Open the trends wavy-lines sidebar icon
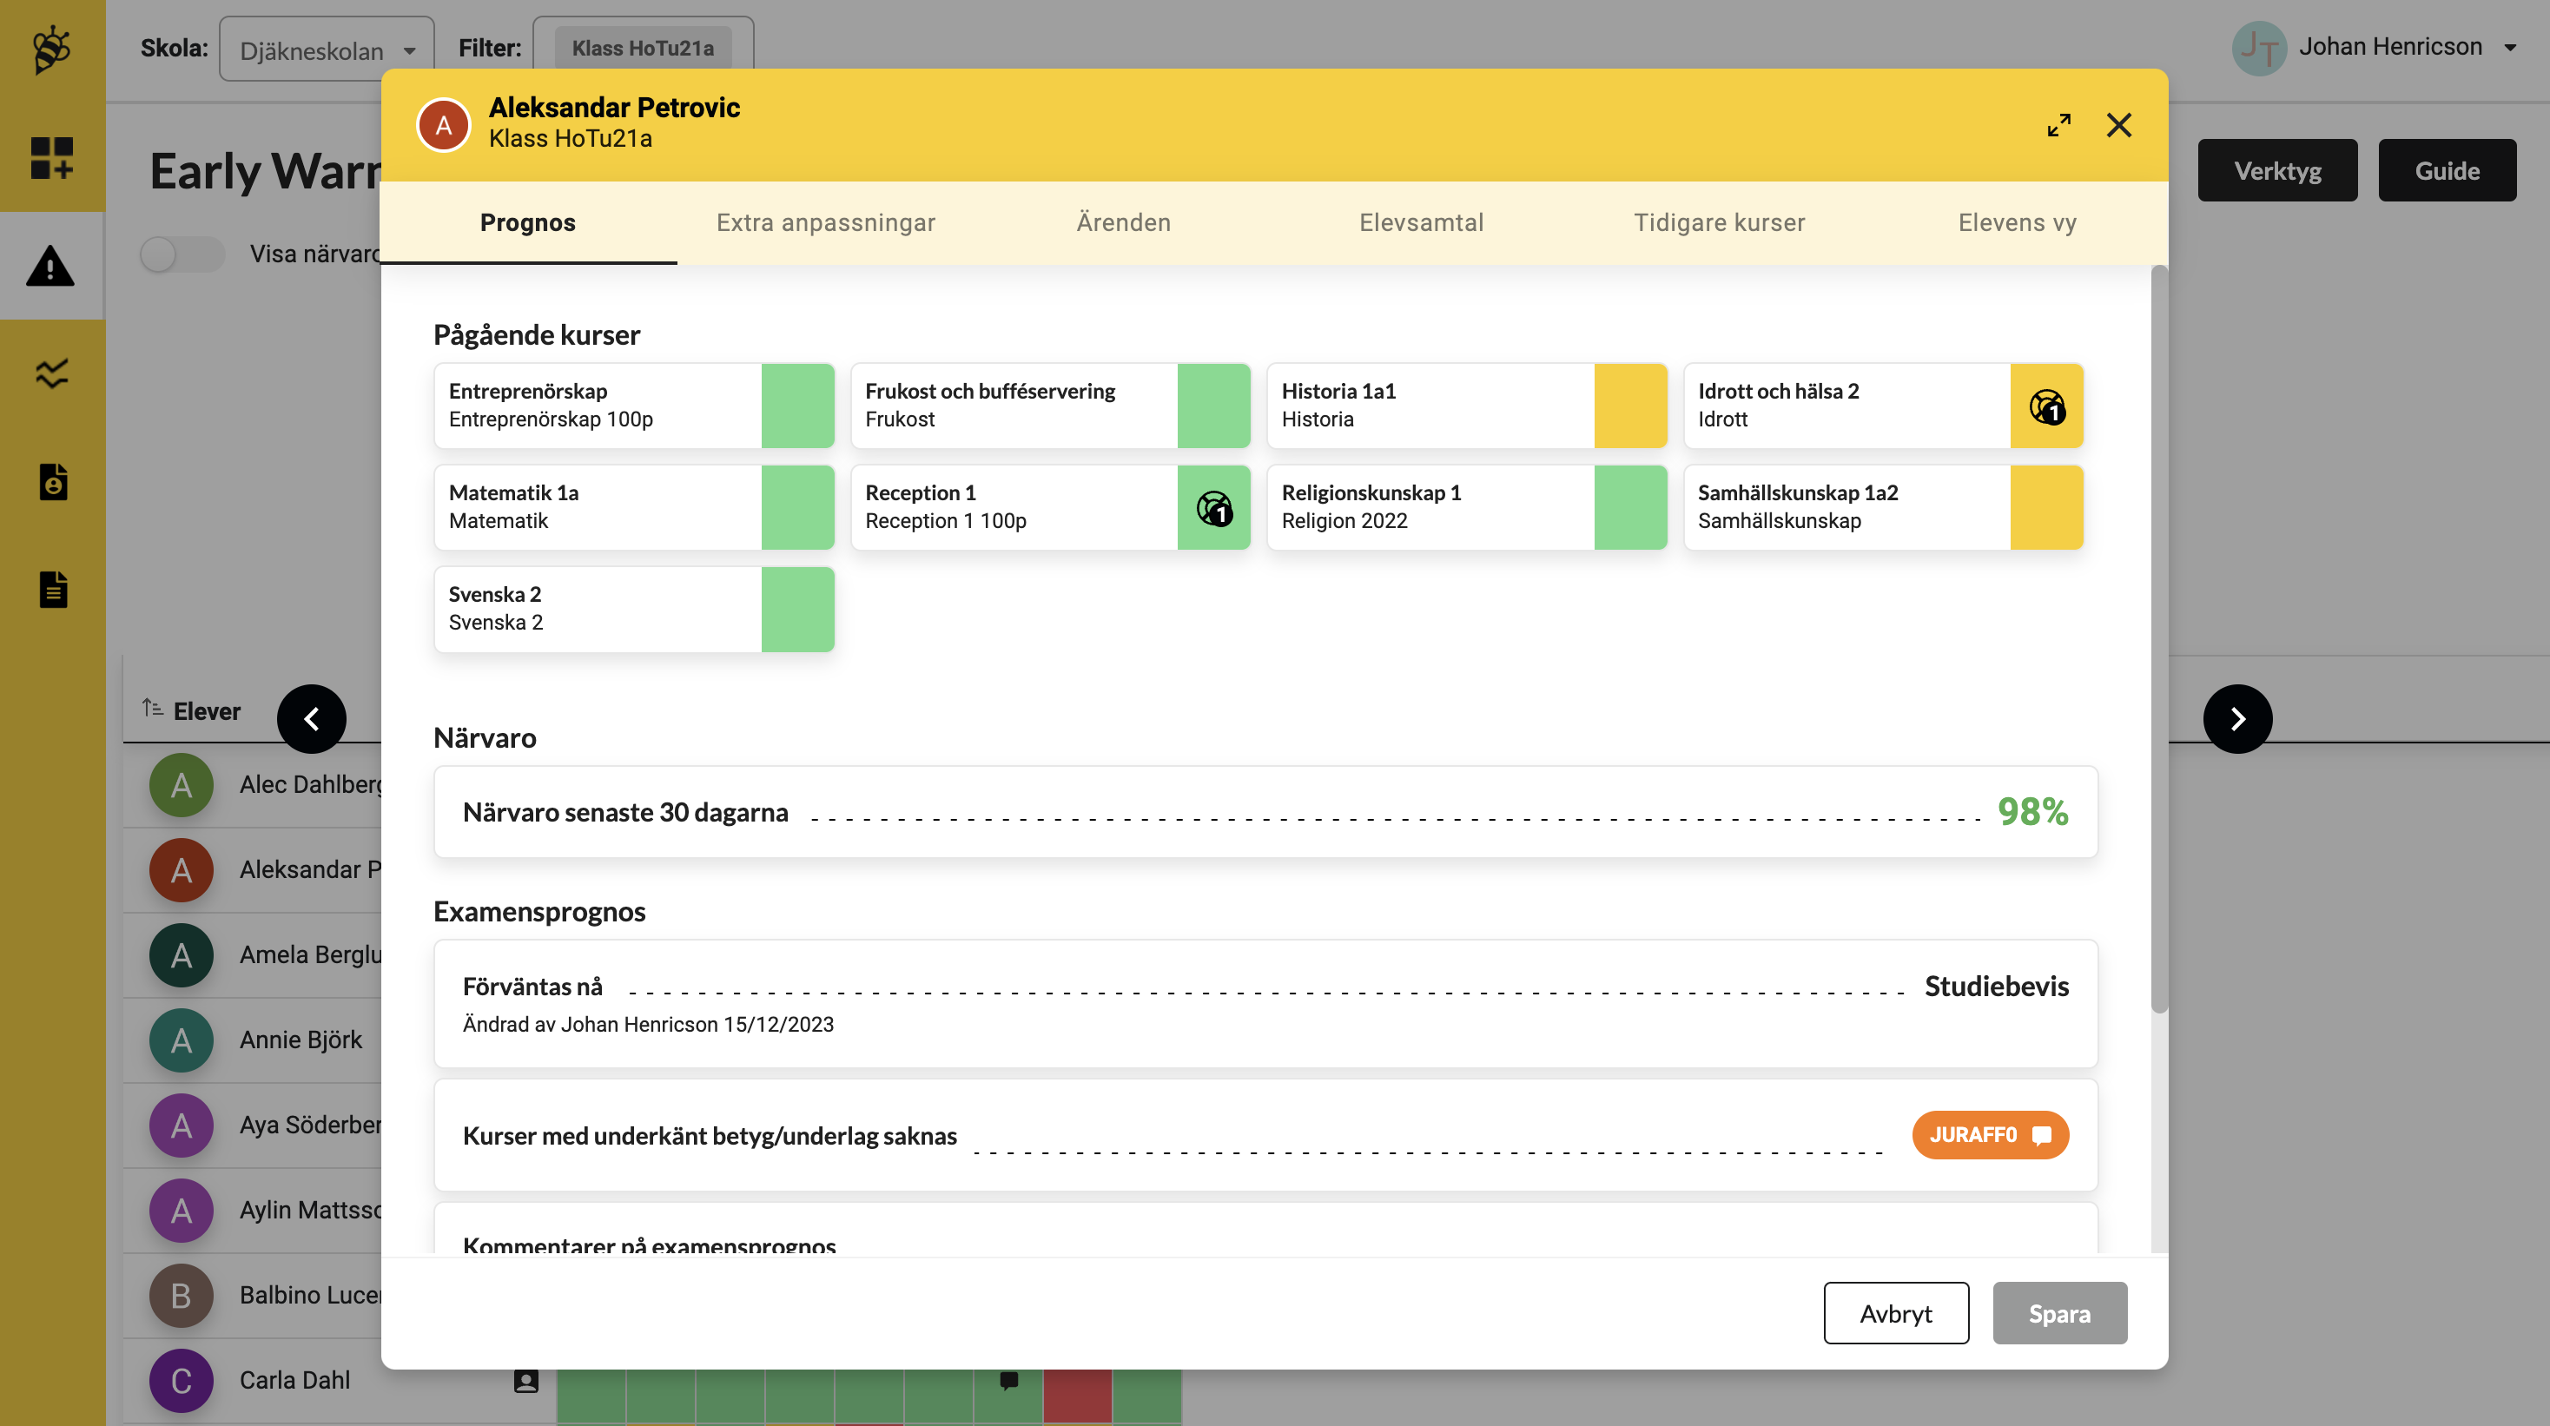This screenshot has width=2550, height=1426. coord(51,373)
